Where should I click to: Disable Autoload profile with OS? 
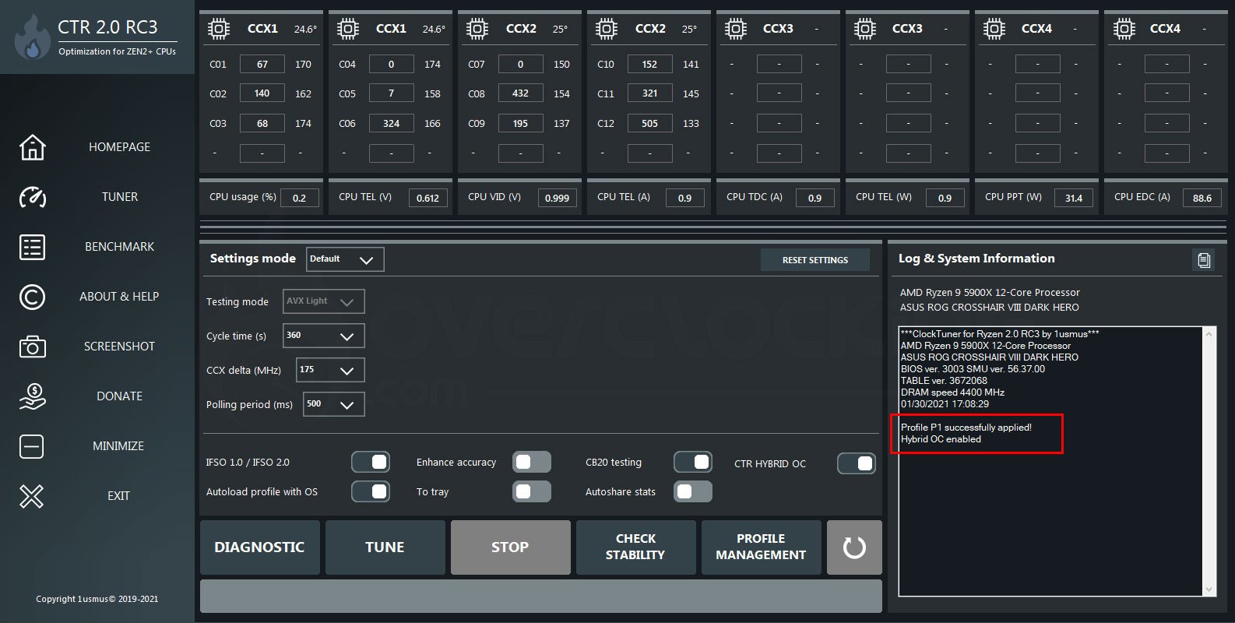[x=371, y=492]
